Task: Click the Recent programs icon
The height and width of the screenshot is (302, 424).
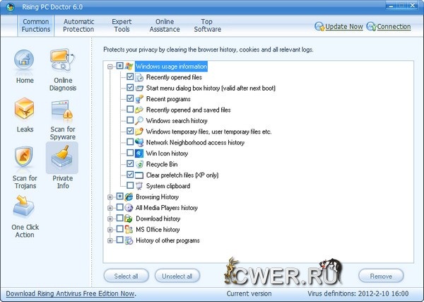Action: tap(139, 99)
